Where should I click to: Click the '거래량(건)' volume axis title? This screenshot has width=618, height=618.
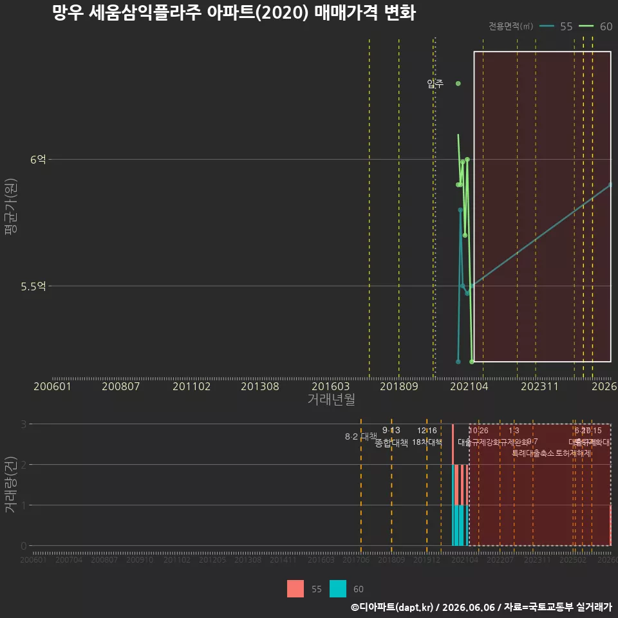pos(10,484)
